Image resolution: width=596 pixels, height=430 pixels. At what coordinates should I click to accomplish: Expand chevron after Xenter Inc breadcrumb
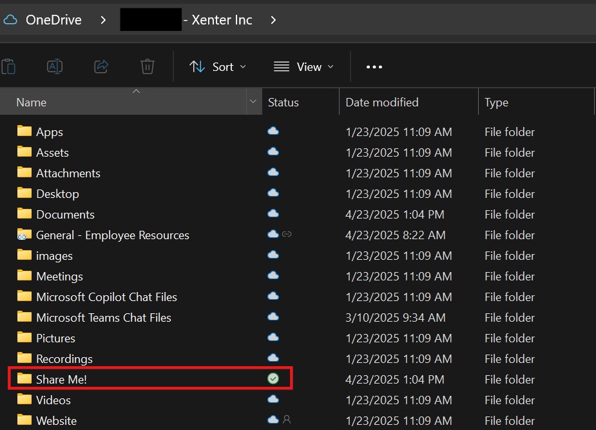(273, 20)
